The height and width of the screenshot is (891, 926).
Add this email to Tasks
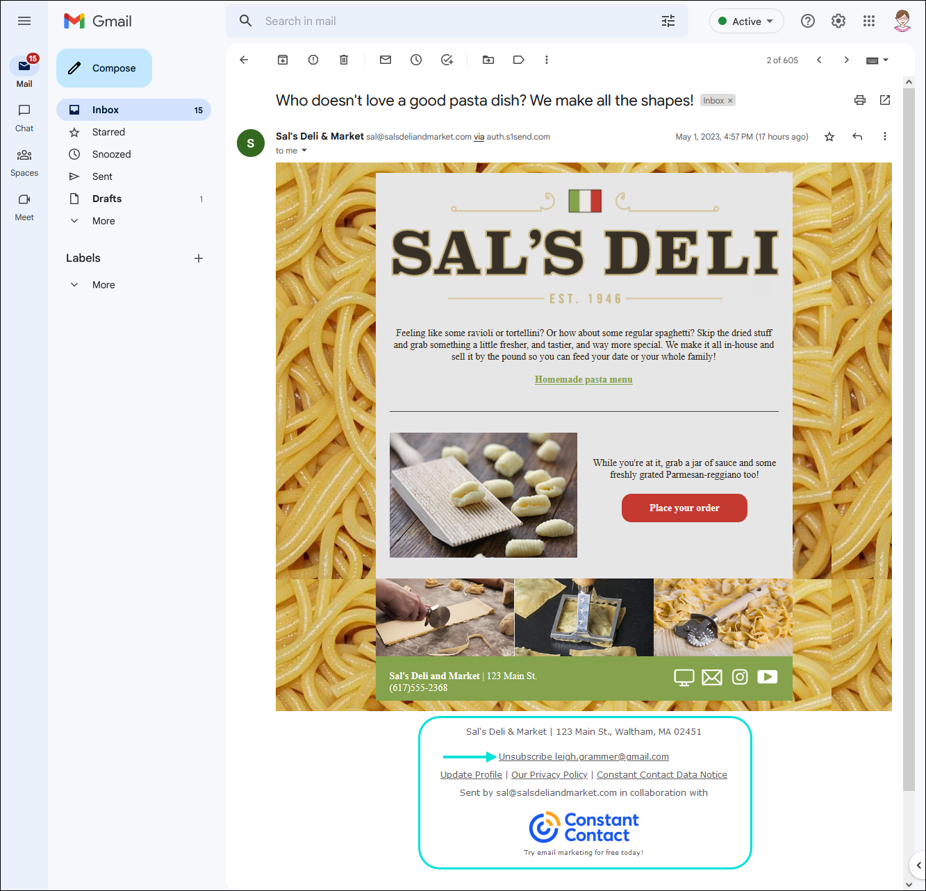[x=447, y=60]
